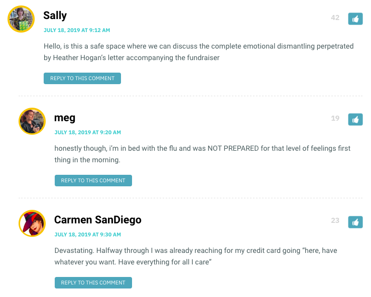Open Carmen SanDiego's avatar image
Viewport: 371px width, 297px height.
[32, 223]
